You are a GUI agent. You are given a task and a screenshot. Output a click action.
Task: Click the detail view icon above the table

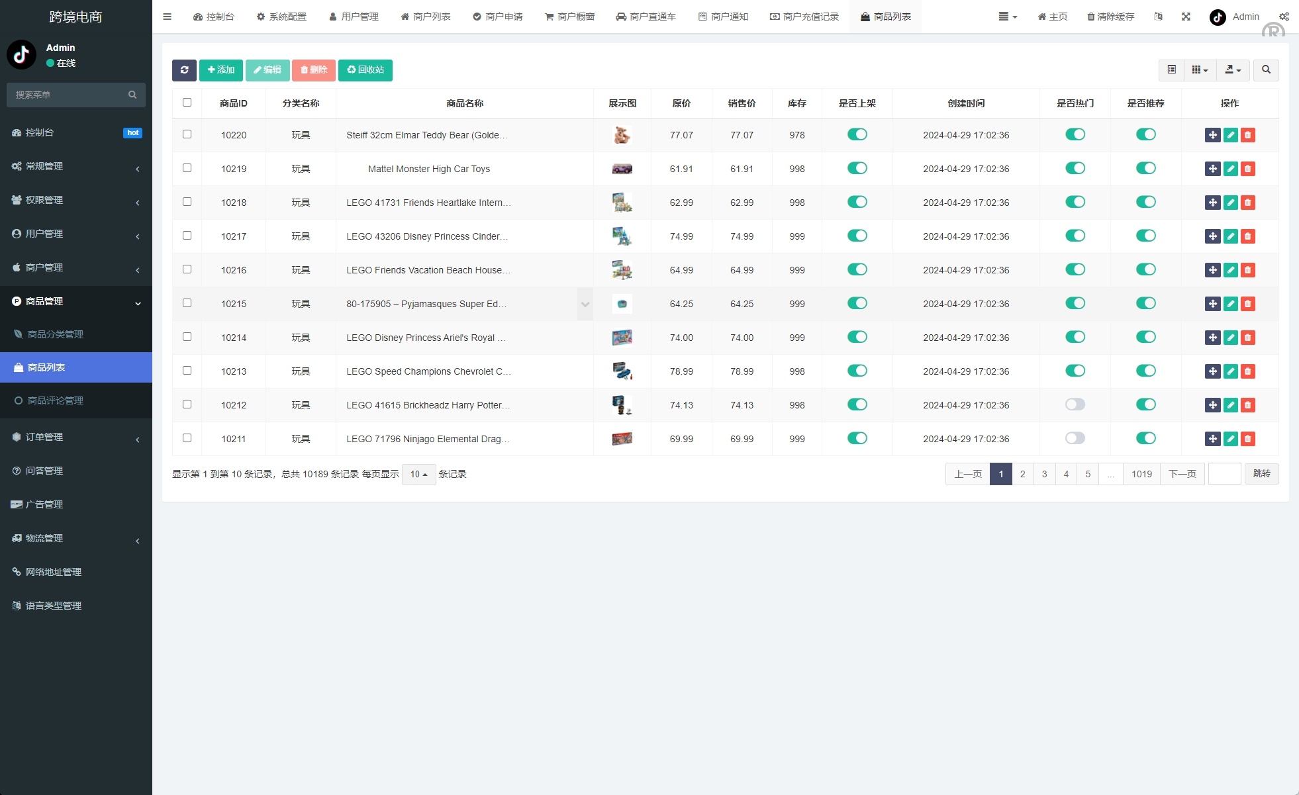pyautogui.click(x=1171, y=70)
